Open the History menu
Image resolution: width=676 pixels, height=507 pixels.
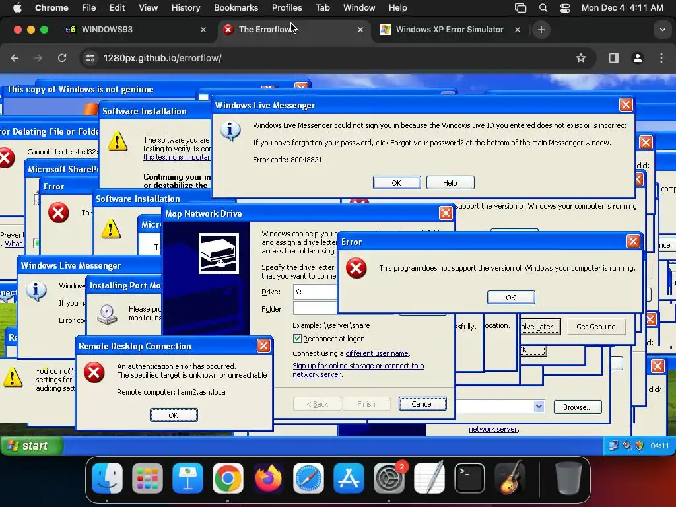pyautogui.click(x=186, y=7)
